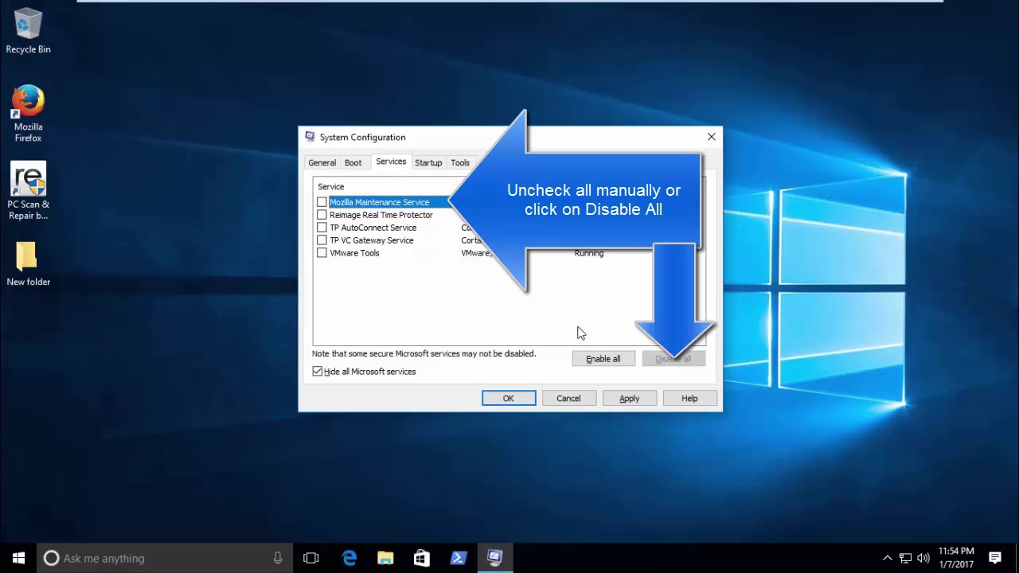Switch to the General tab
Viewport: 1019px width, 573px height.
click(322, 163)
